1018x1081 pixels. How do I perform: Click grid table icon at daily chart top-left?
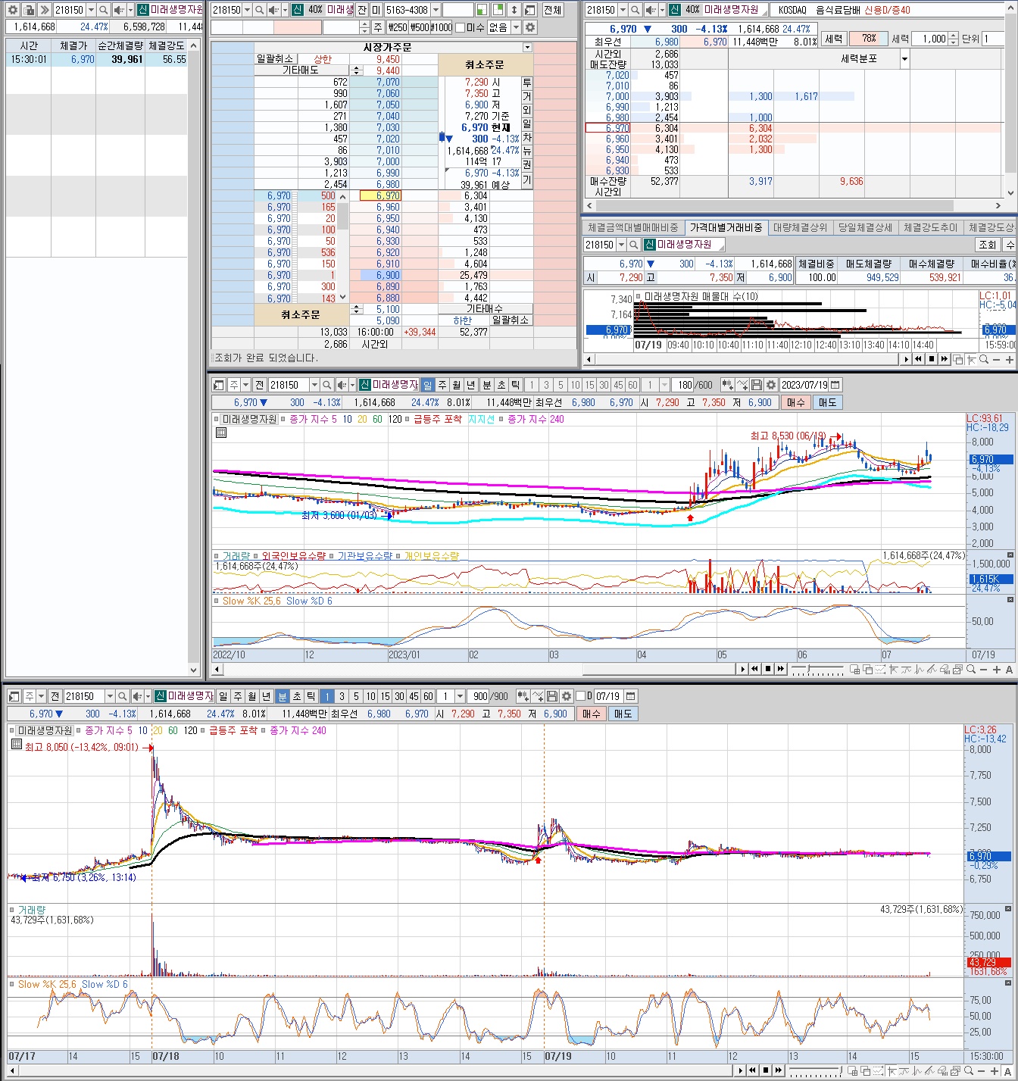pyautogui.click(x=220, y=433)
